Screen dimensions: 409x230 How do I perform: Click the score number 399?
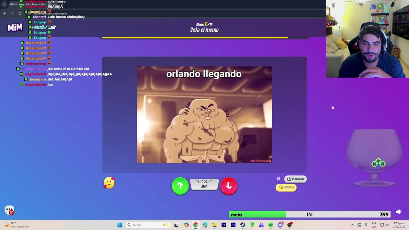(384, 215)
